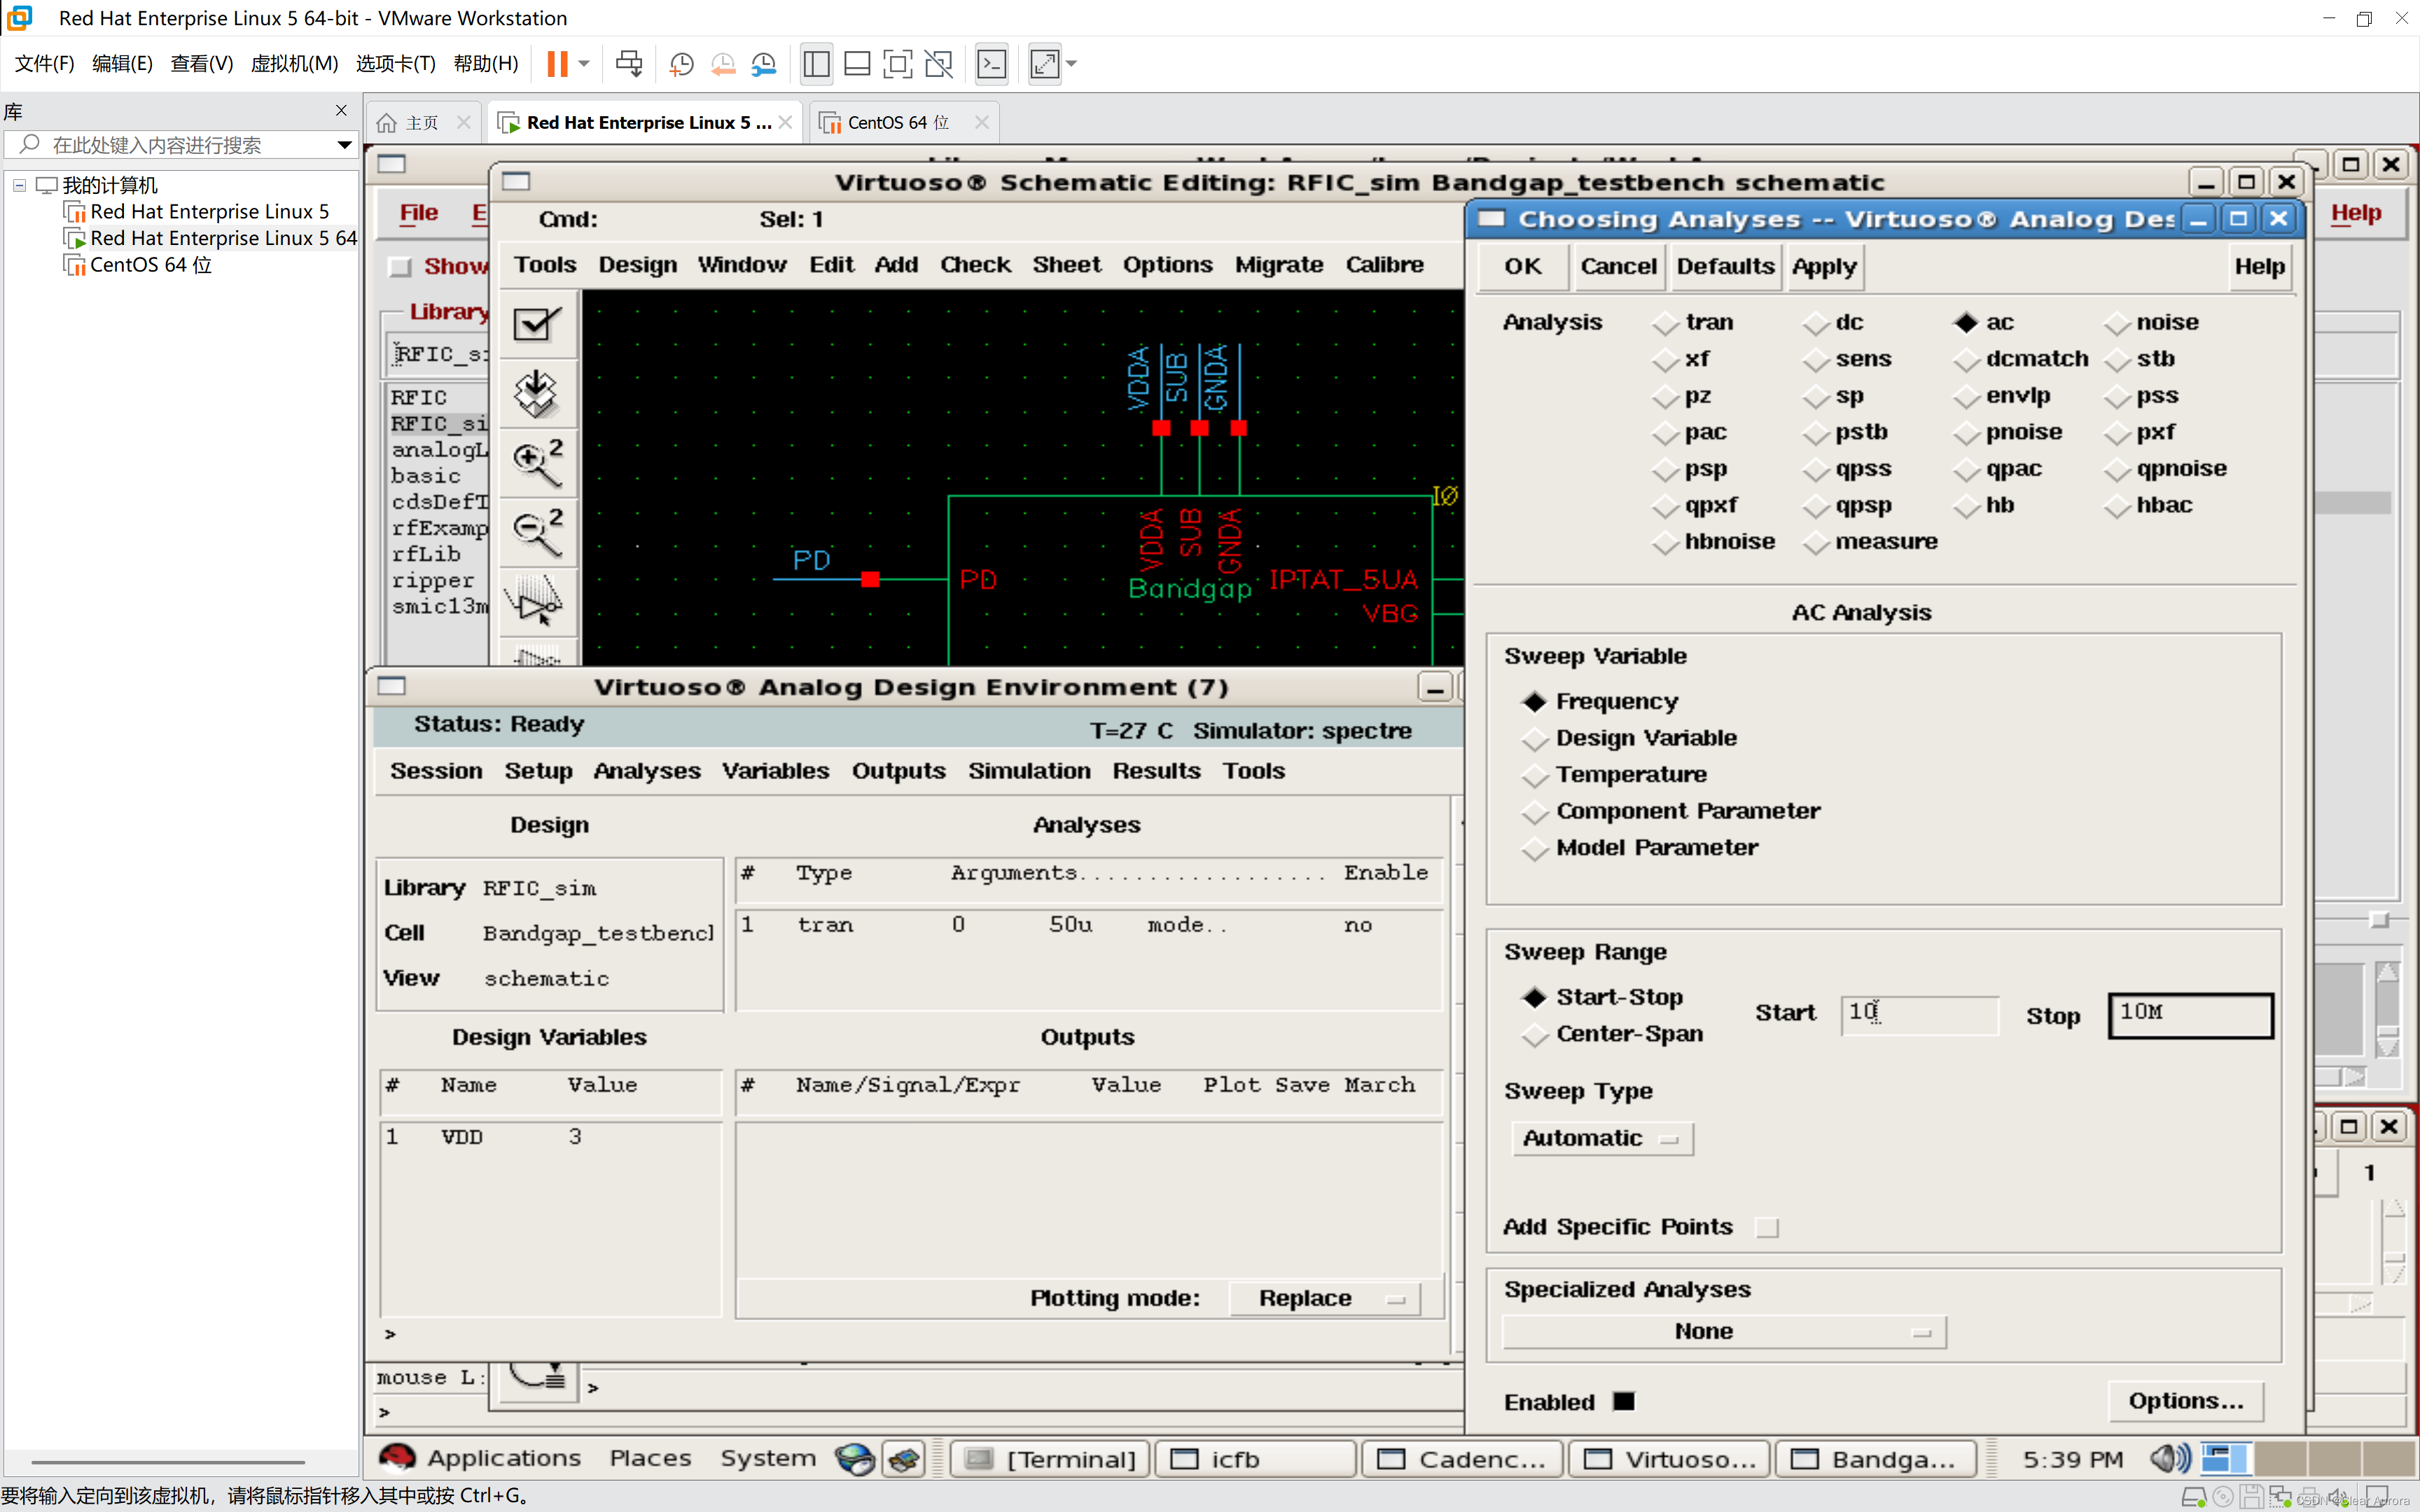Toggle the Add Specific Points checkbox
This screenshot has height=1512, width=2420.
pyautogui.click(x=1767, y=1227)
